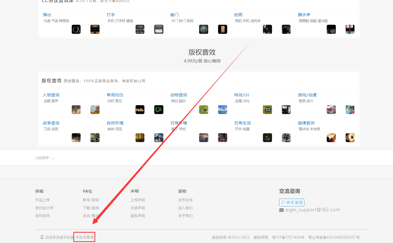The width and height of the screenshot is (393, 243).
Task: Open the 帐号/密码 FAQ link
Action: pyautogui.click(x=91, y=200)
